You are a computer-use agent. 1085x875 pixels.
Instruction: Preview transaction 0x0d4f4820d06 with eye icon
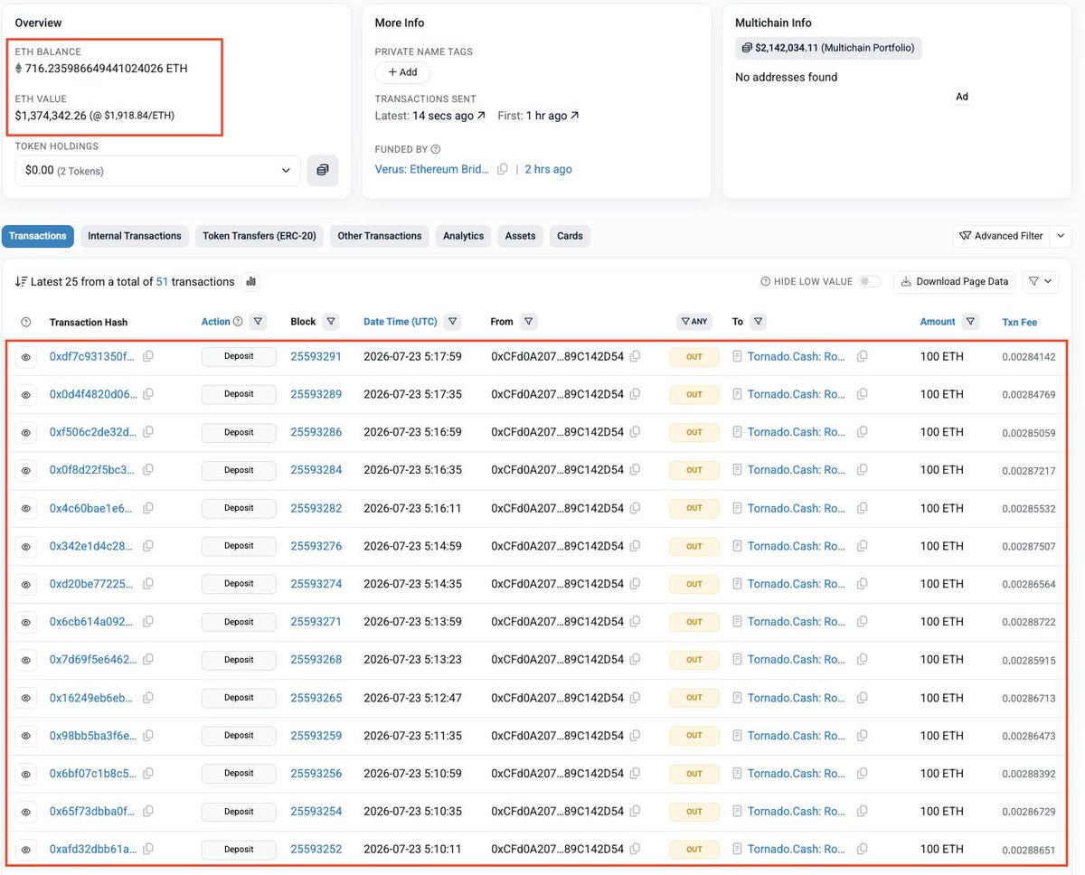[26, 395]
